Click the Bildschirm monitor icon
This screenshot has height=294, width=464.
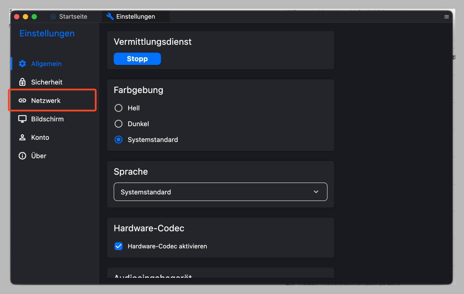pyautogui.click(x=22, y=119)
